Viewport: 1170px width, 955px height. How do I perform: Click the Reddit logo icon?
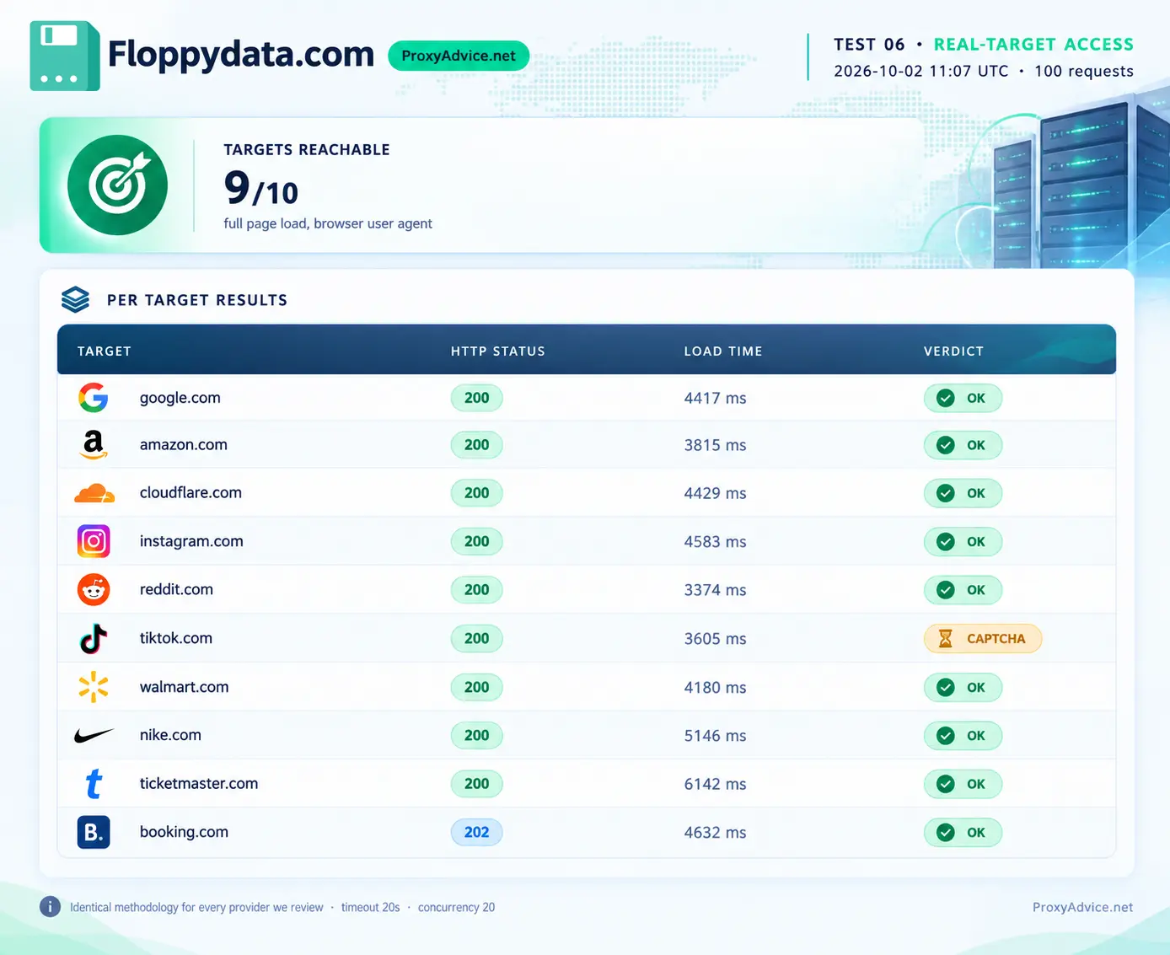pos(94,589)
